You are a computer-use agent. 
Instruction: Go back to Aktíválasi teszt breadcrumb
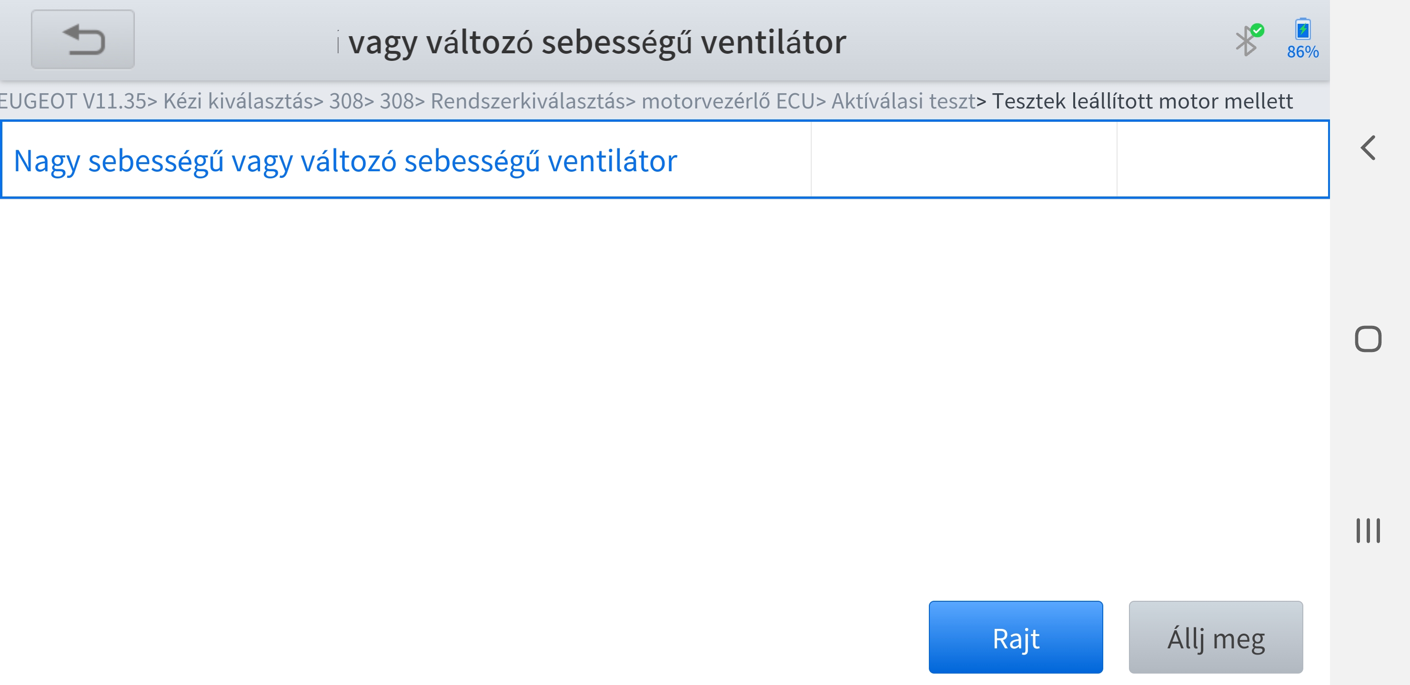(x=903, y=101)
